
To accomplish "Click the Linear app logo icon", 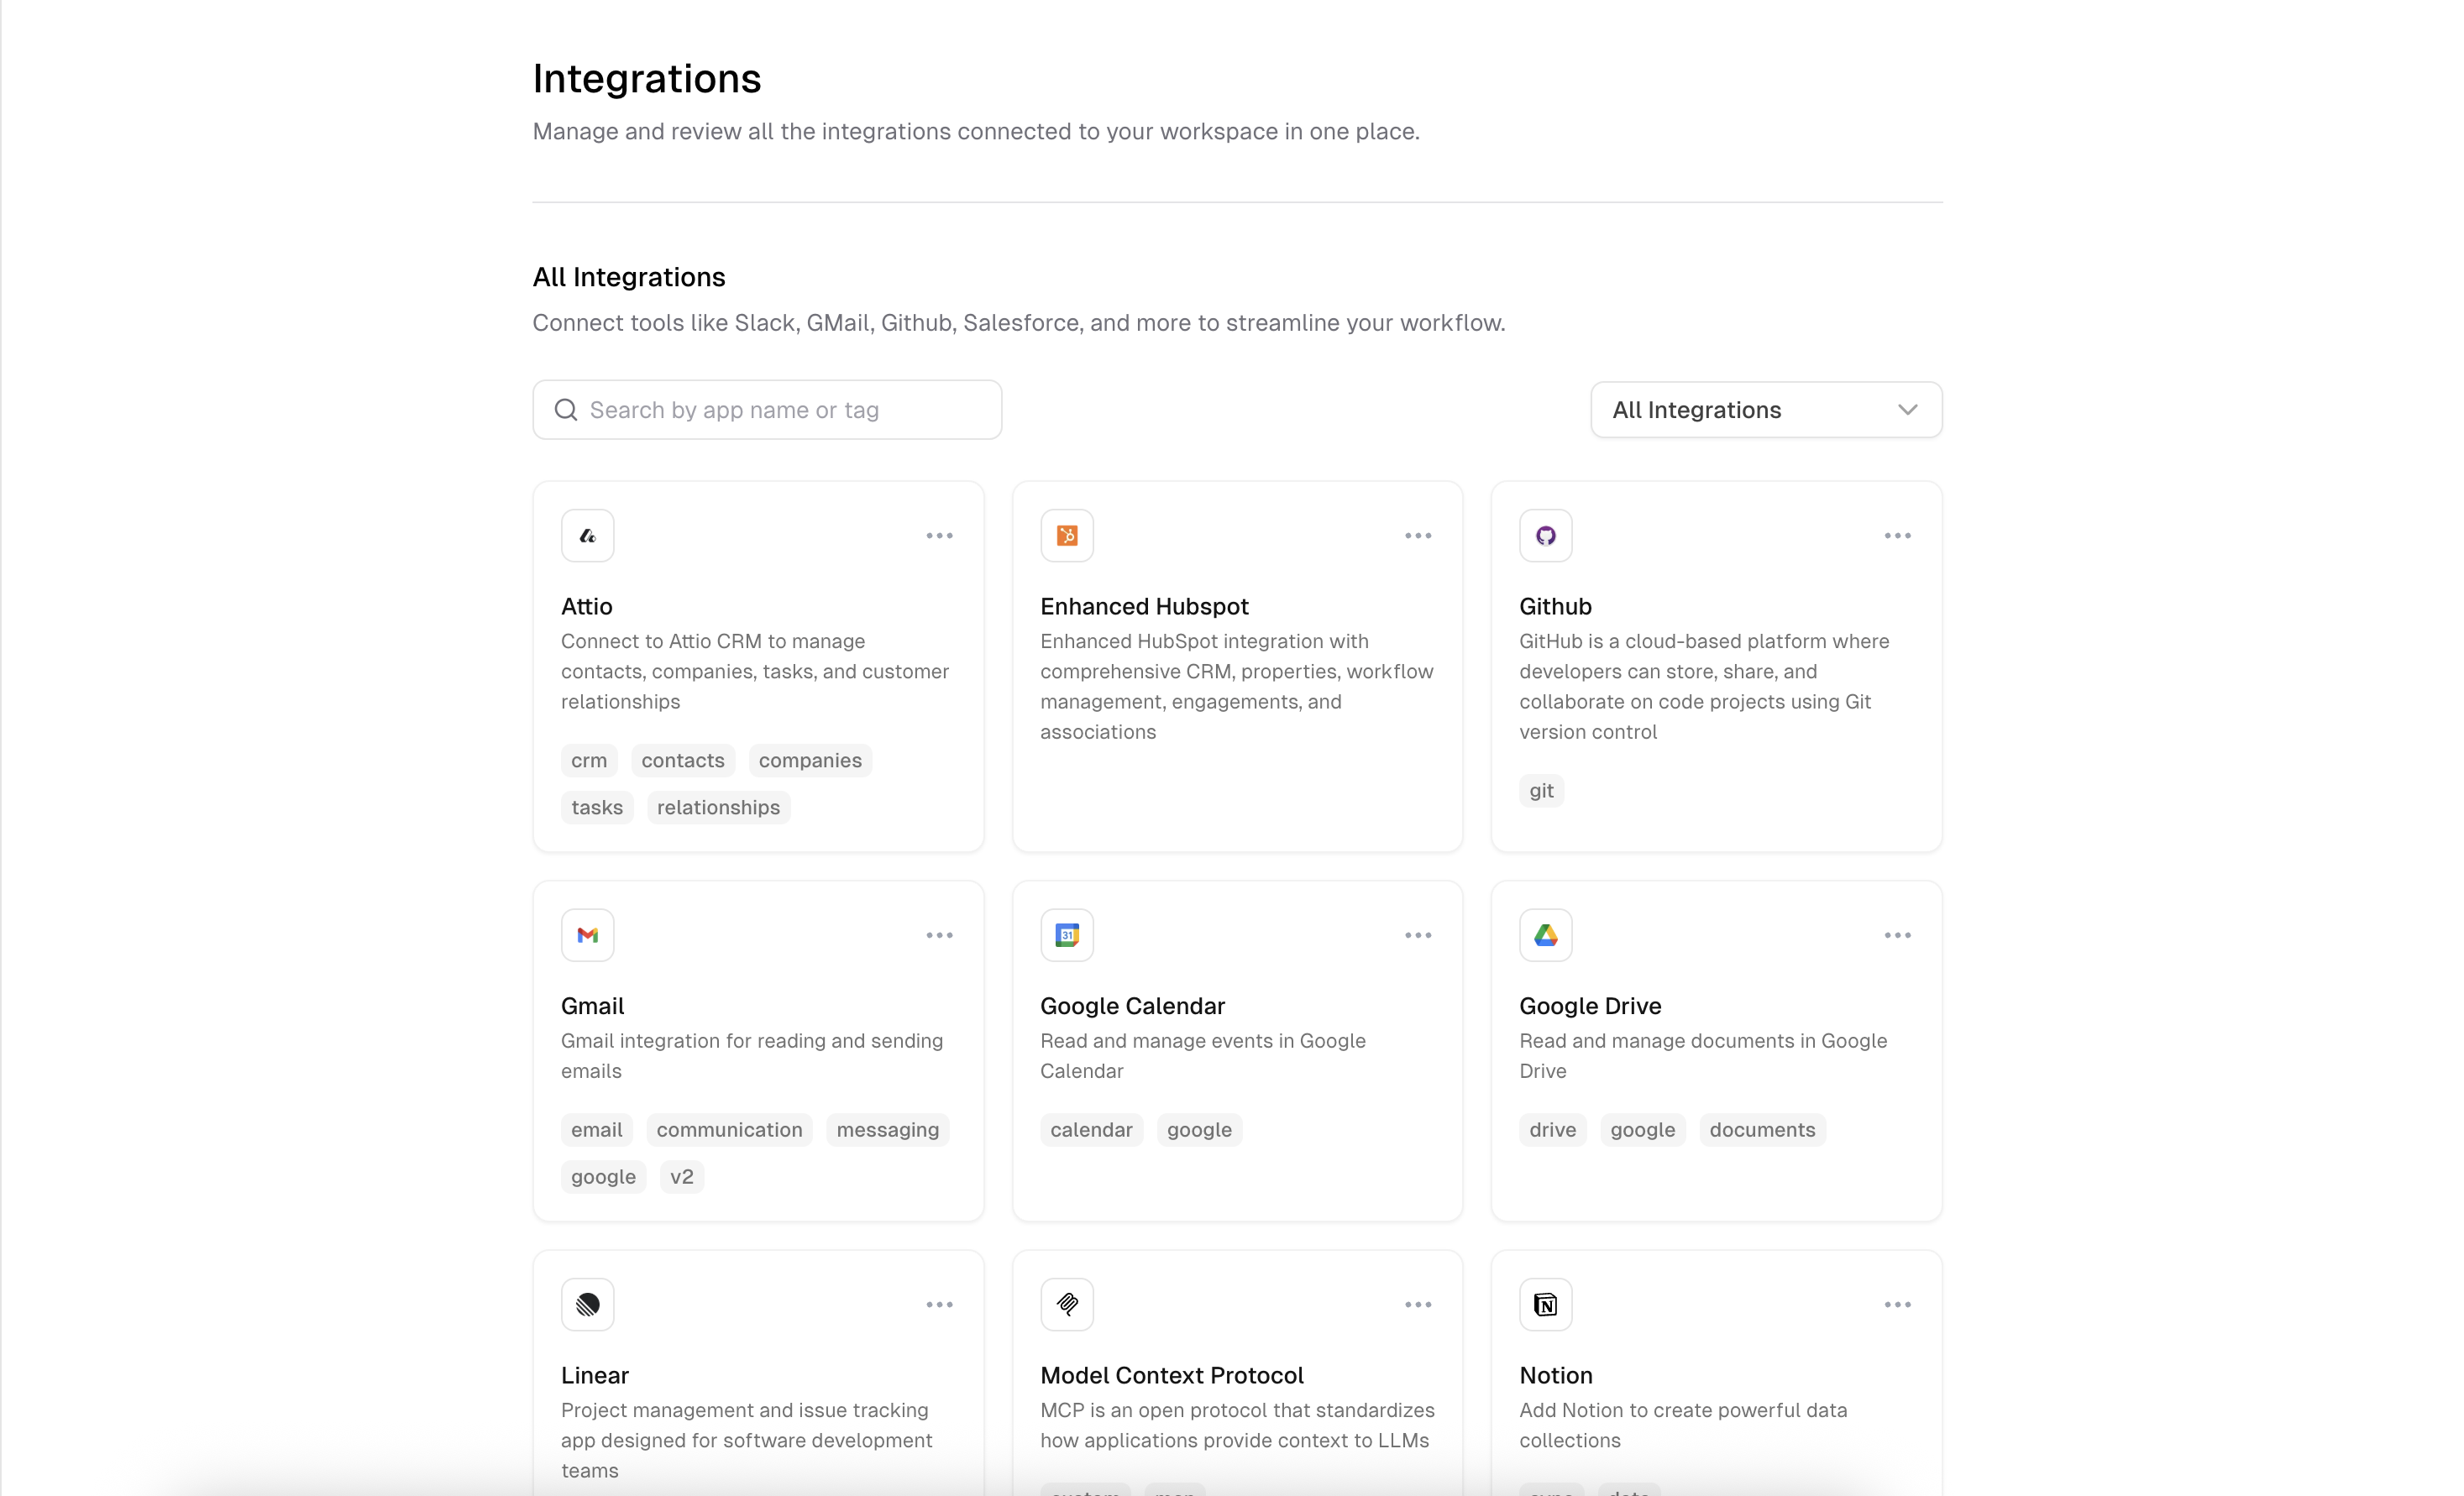I will click(587, 1304).
